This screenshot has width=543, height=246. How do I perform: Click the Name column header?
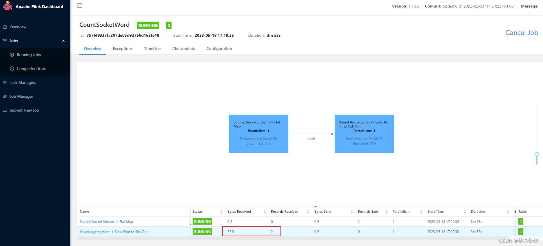(84, 212)
